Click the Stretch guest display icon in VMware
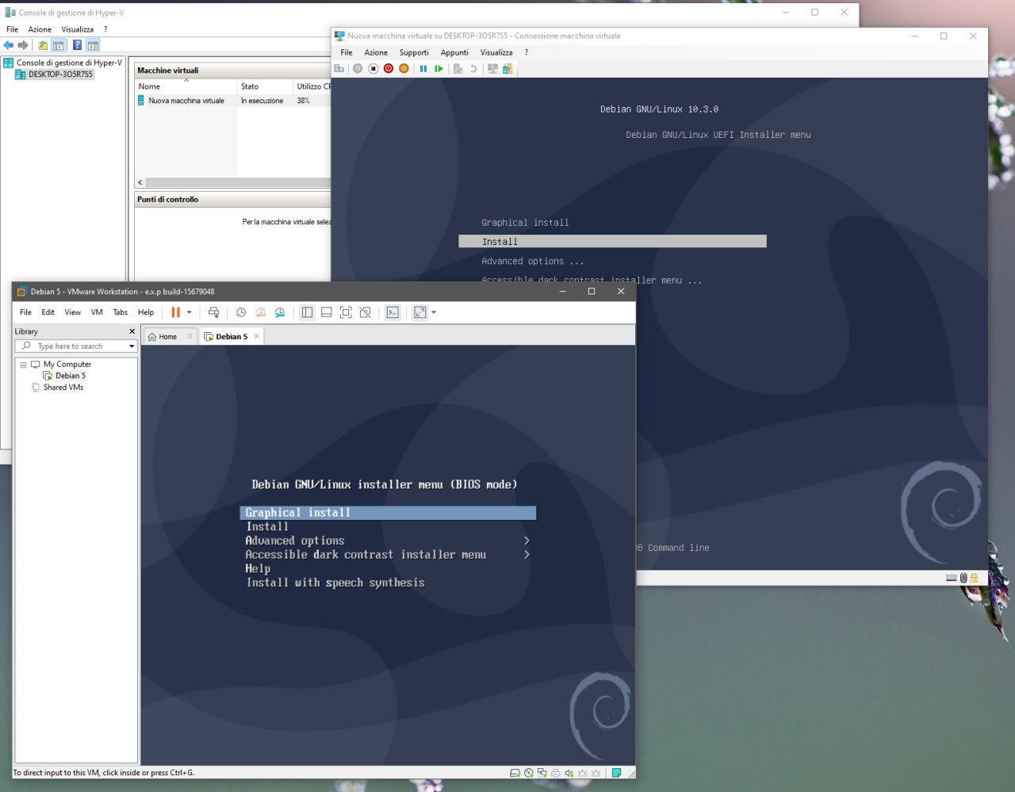The image size is (1015, 792). click(420, 312)
